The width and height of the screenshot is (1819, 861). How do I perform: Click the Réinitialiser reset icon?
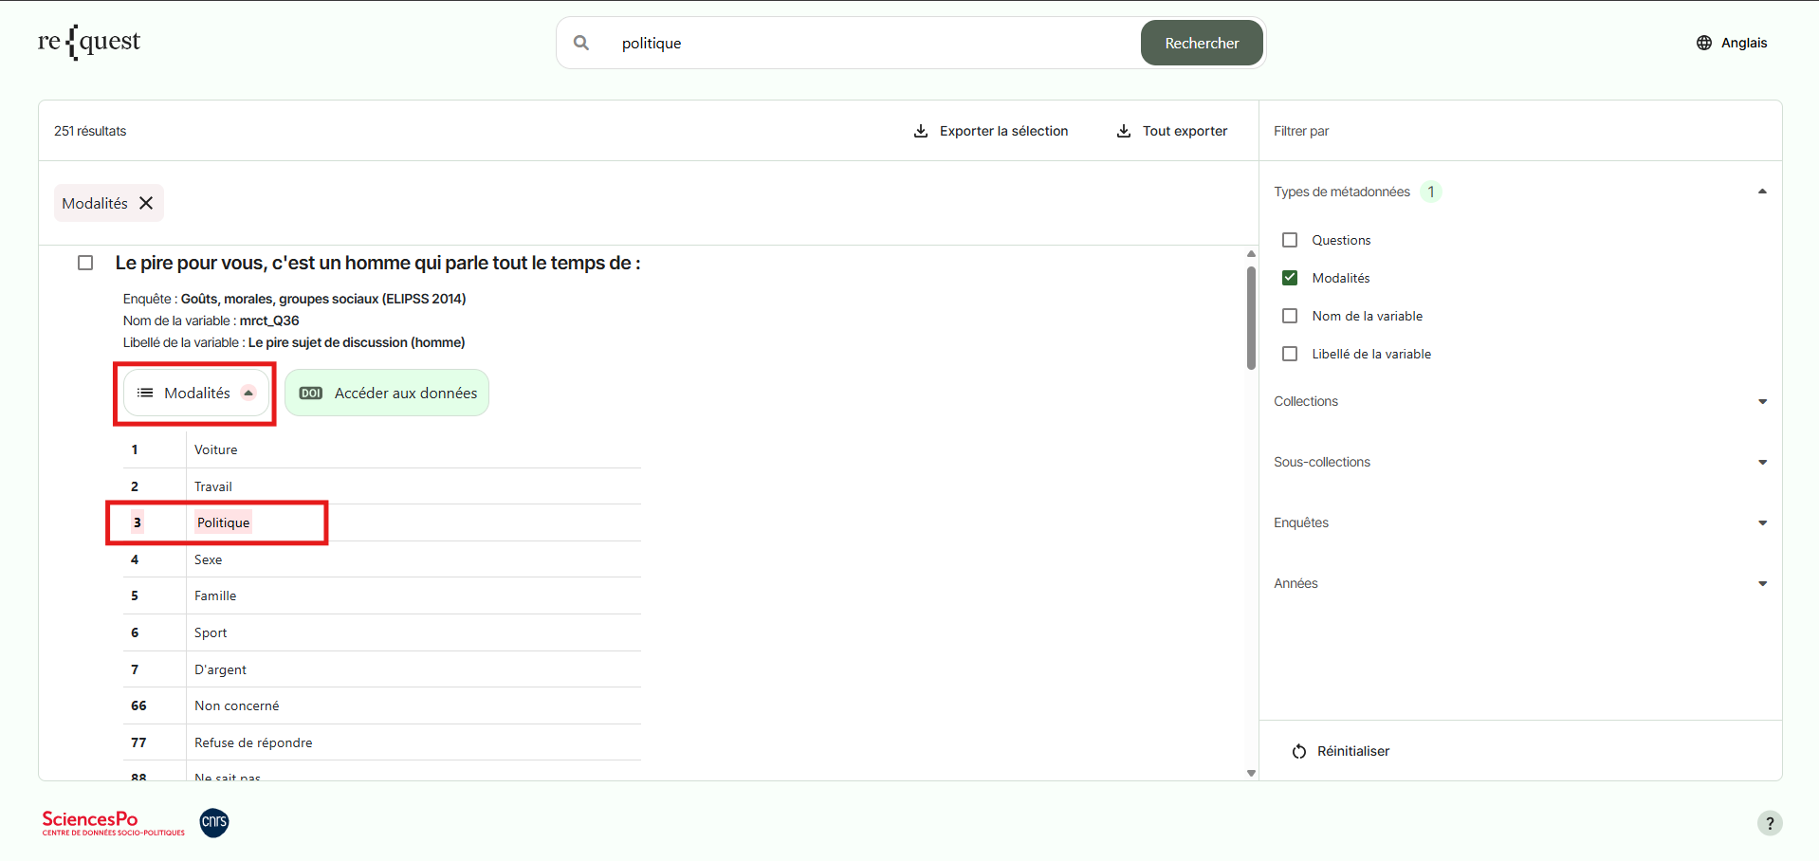[x=1298, y=751]
